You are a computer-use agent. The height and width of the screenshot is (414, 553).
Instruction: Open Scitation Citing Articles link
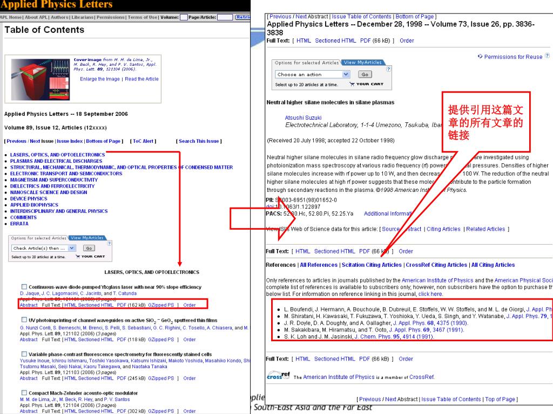372,265
